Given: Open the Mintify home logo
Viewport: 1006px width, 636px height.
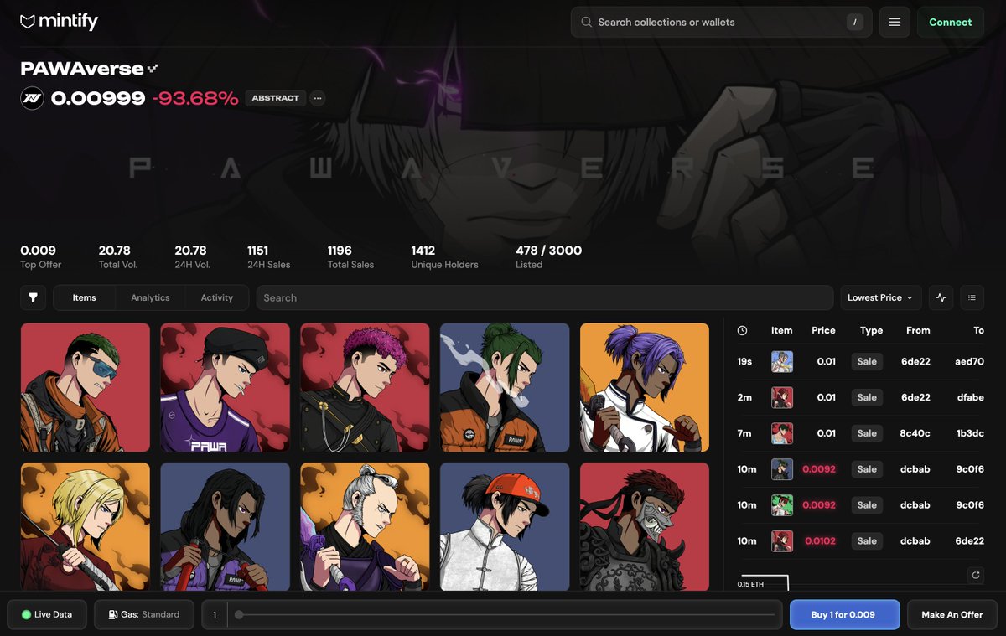Looking at the screenshot, I should pyautogui.click(x=59, y=22).
